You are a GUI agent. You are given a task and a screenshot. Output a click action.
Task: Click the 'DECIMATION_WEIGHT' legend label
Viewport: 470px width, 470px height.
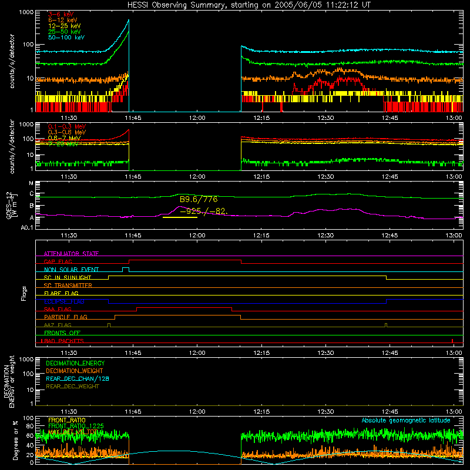75,371
